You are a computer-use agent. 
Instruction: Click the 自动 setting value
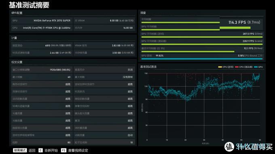[130, 135]
